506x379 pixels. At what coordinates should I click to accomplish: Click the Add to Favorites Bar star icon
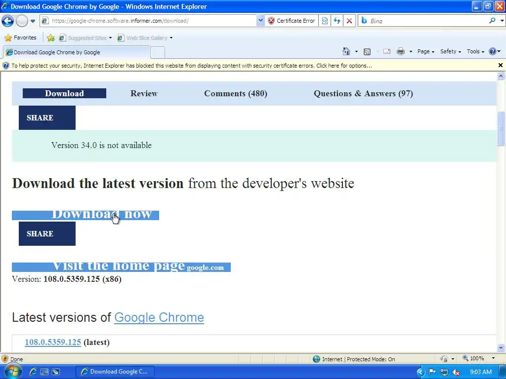pos(51,38)
